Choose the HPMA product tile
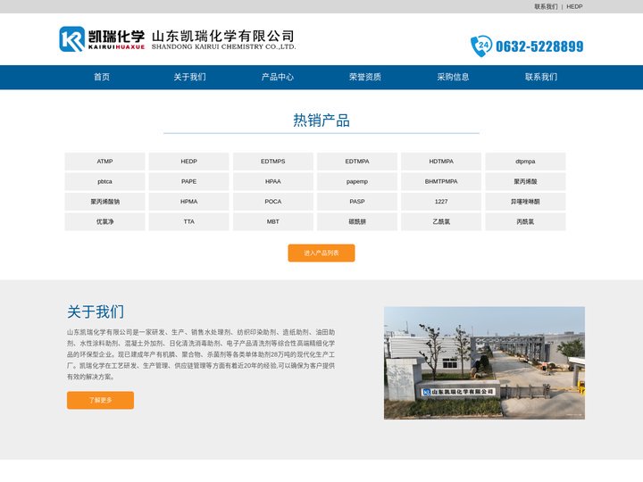 189,202
